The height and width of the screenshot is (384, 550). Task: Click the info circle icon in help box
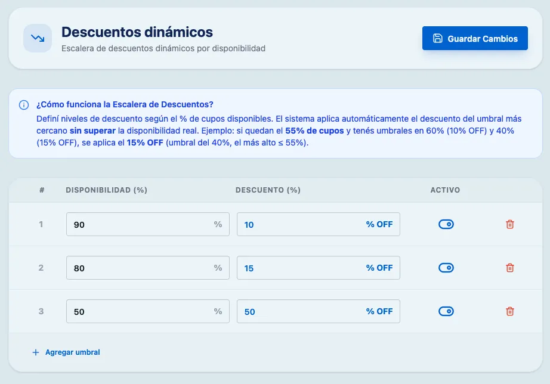coord(24,105)
